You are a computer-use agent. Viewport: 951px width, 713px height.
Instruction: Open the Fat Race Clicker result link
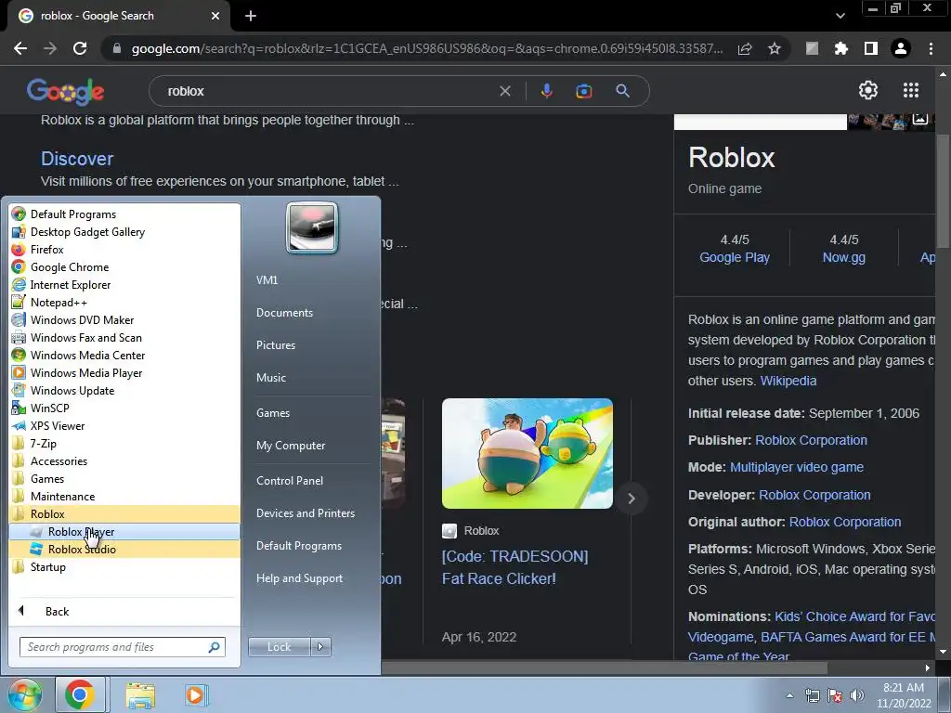[515, 567]
